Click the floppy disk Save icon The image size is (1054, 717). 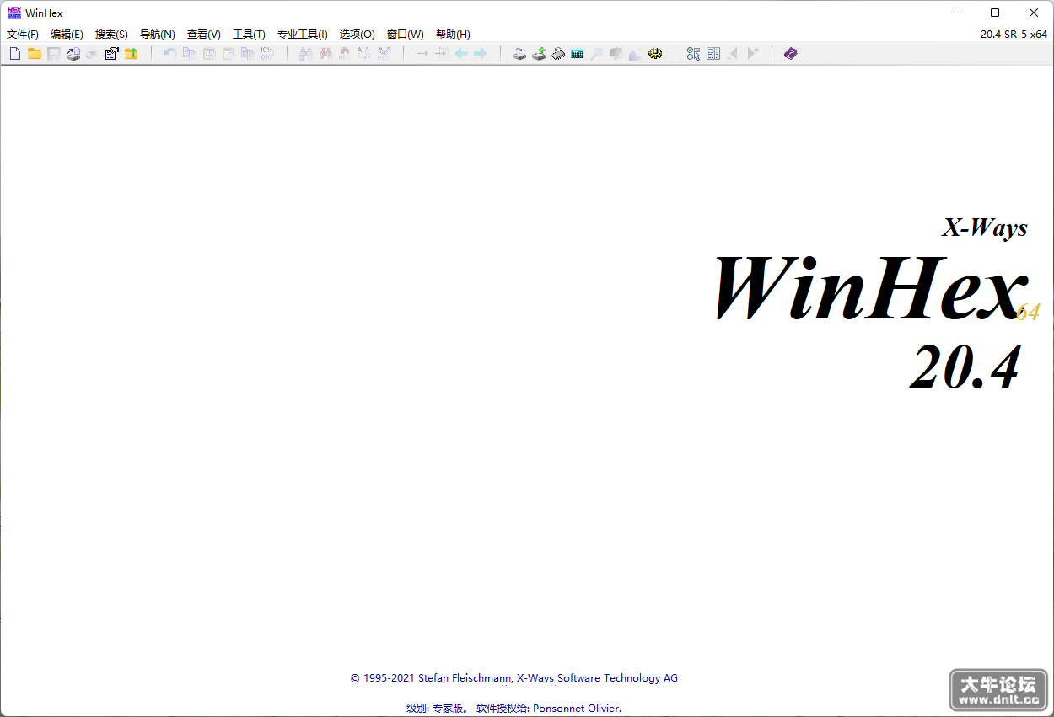click(54, 54)
